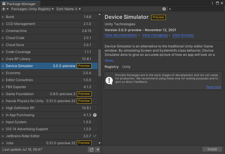Click the Preview warning exclamation icon
Screen dimensions: 225x154
click(109, 81)
